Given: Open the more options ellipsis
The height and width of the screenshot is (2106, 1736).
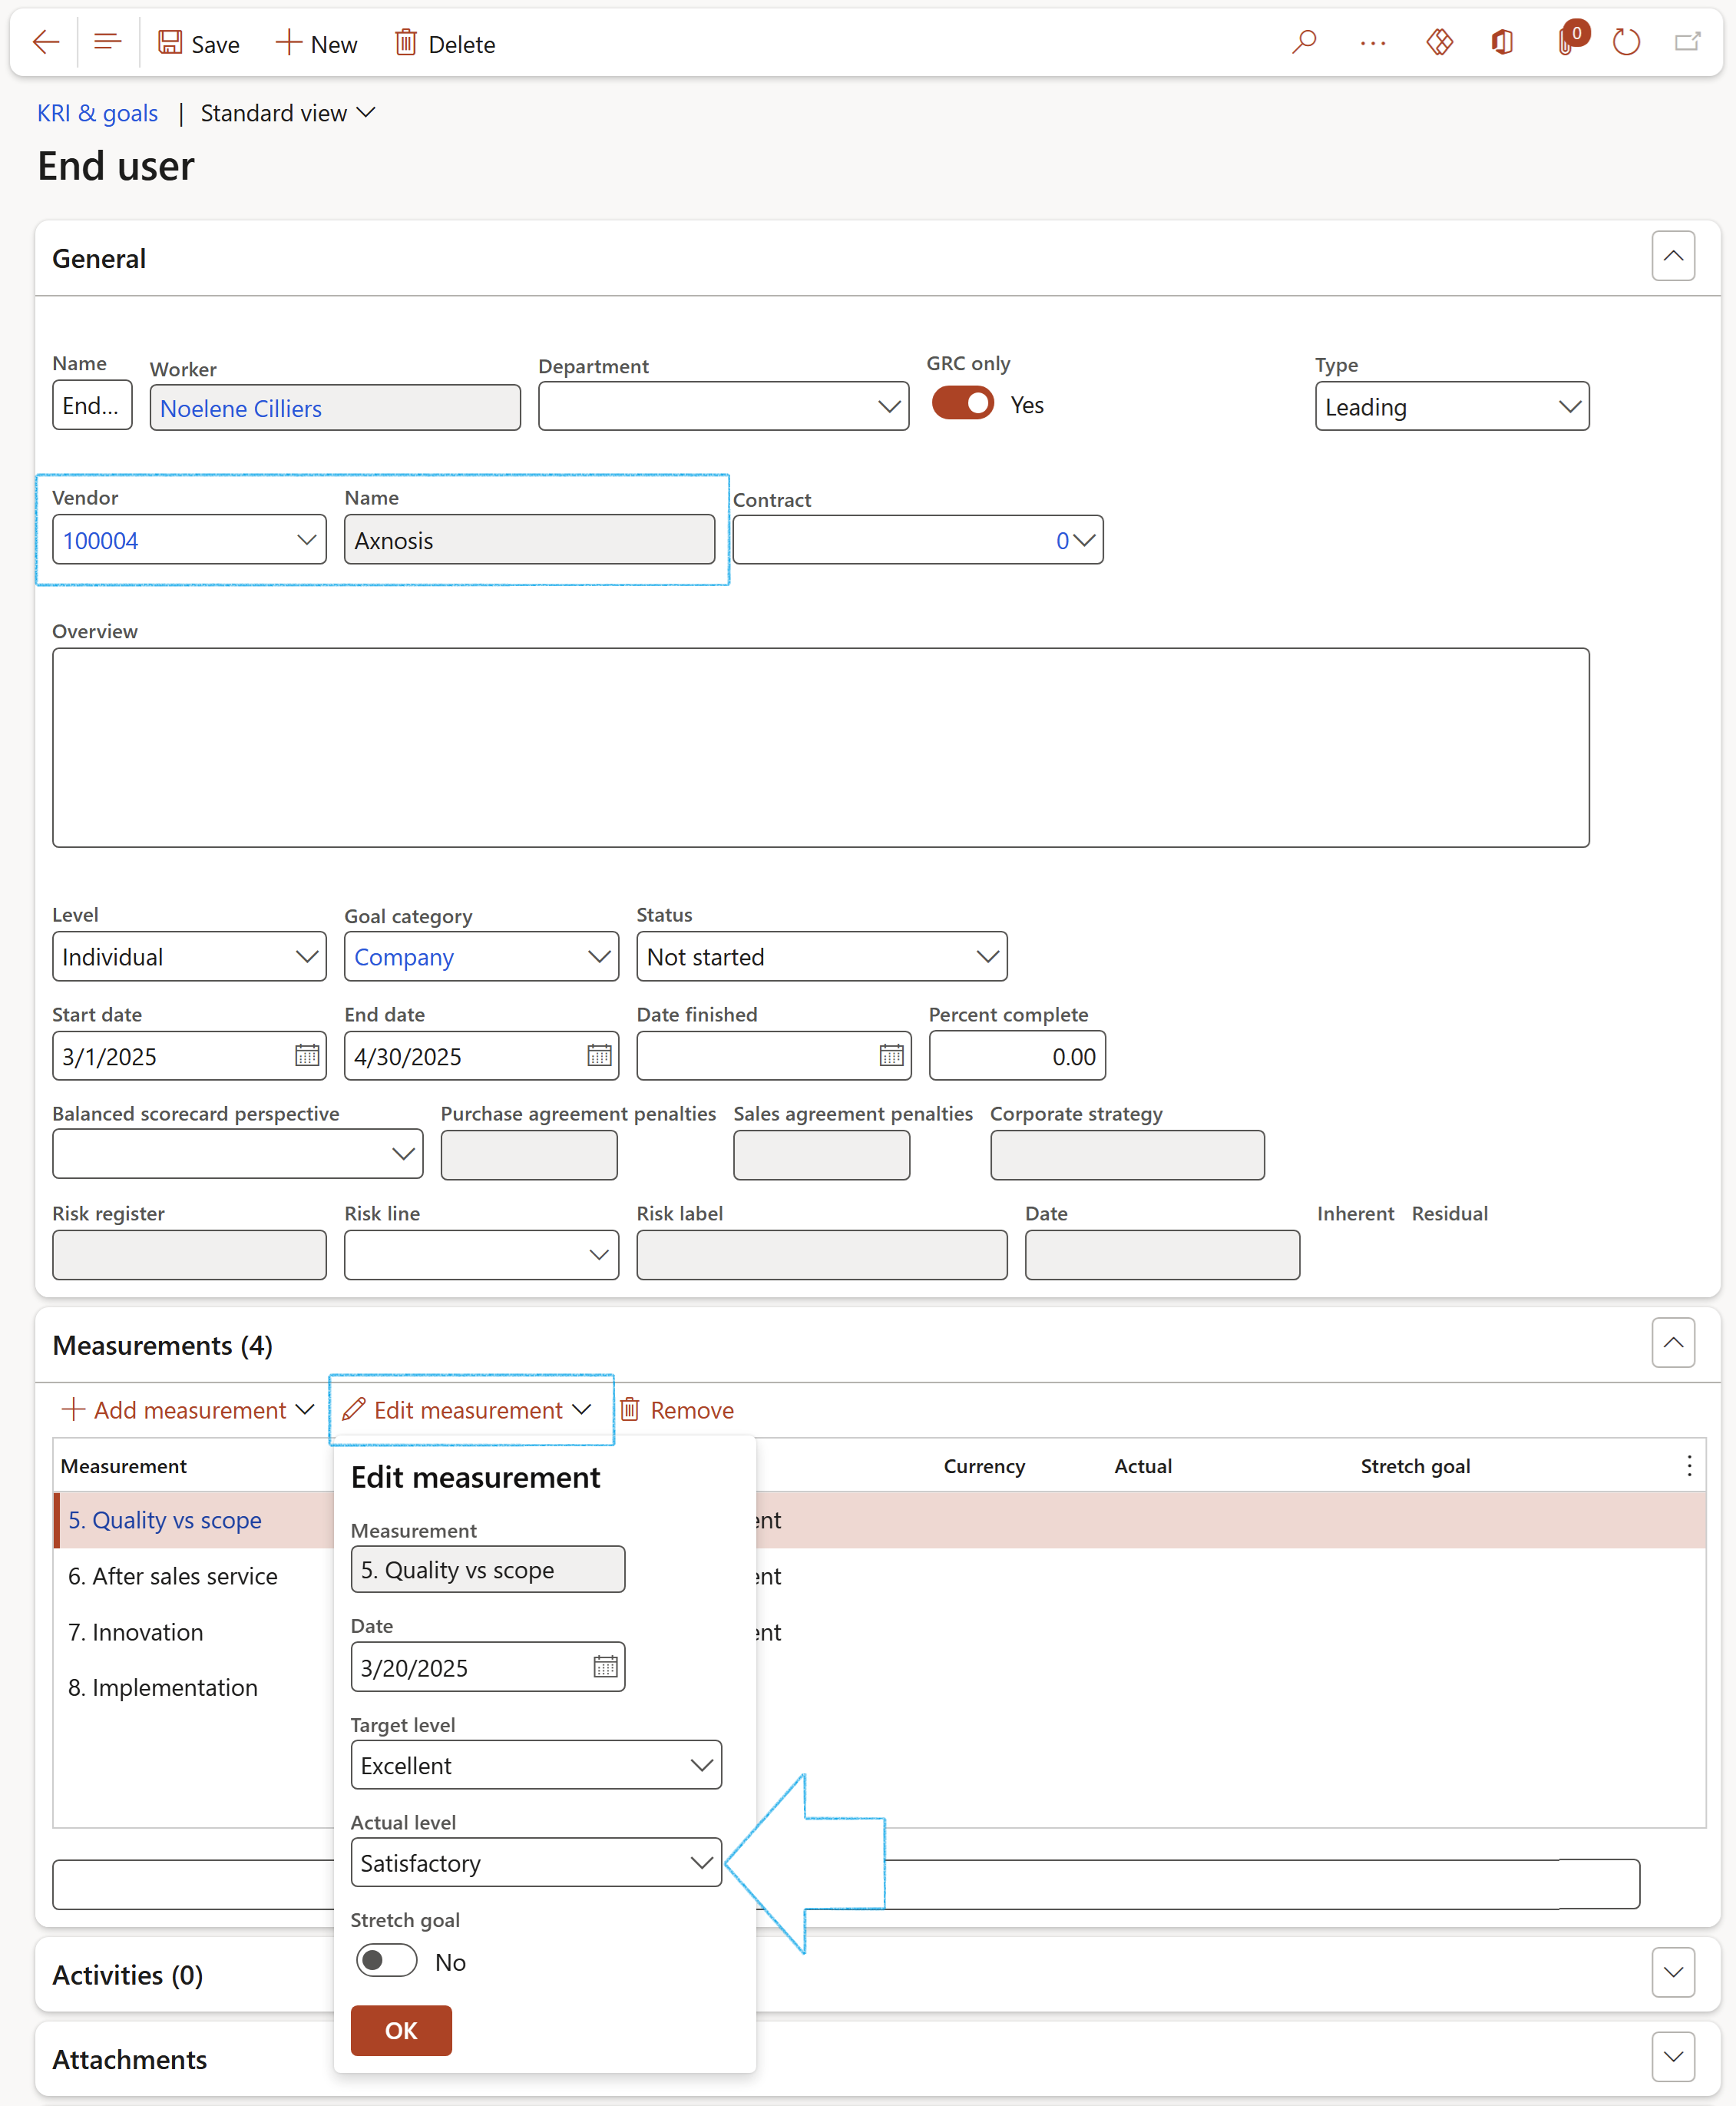Looking at the screenshot, I should click(x=1372, y=43).
